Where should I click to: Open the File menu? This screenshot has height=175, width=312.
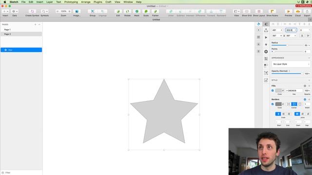click(23, 2)
